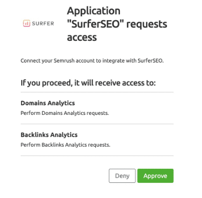Click the 'Connect your Semrush account' sentence

[92, 60]
